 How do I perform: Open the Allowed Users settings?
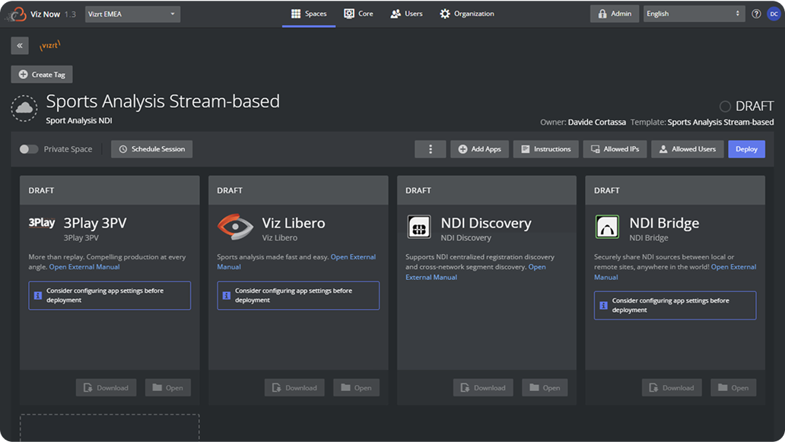click(688, 149)
